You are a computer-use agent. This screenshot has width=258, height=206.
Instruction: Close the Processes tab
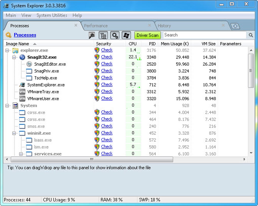click(x=76, y=25)
